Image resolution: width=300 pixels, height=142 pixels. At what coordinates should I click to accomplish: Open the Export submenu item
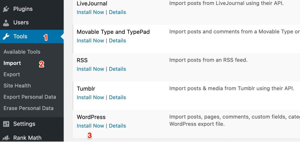click(x=12, y=75)
